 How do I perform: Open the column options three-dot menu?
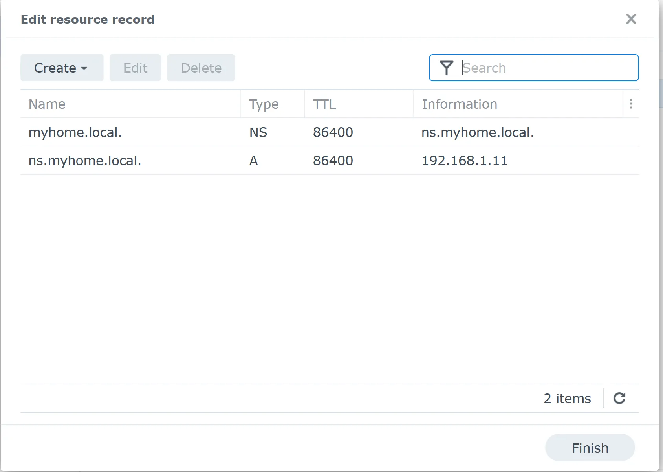click(631, 104)
